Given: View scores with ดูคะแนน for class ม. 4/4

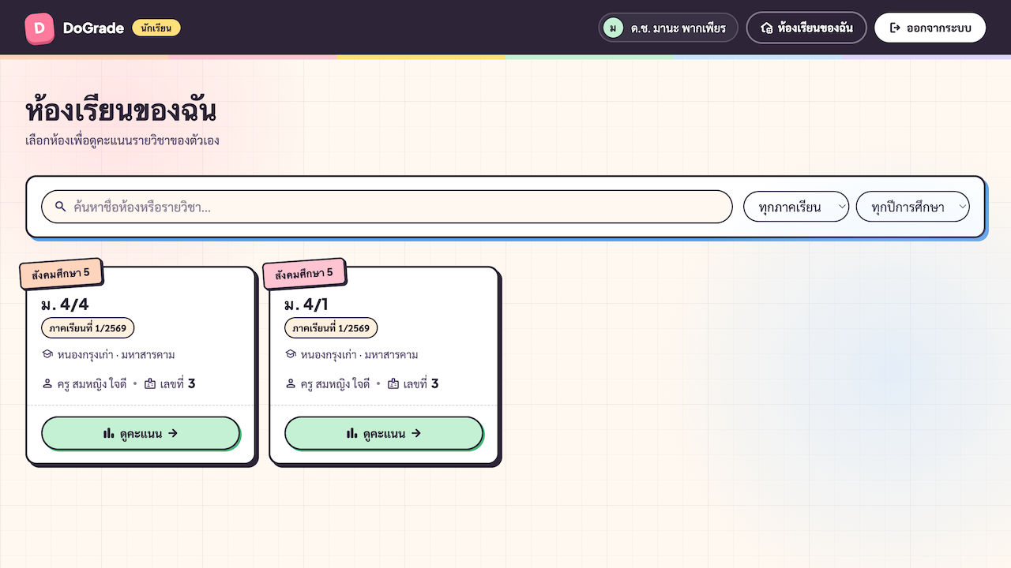Looking at the screenshot, I should tap(141, 433).
